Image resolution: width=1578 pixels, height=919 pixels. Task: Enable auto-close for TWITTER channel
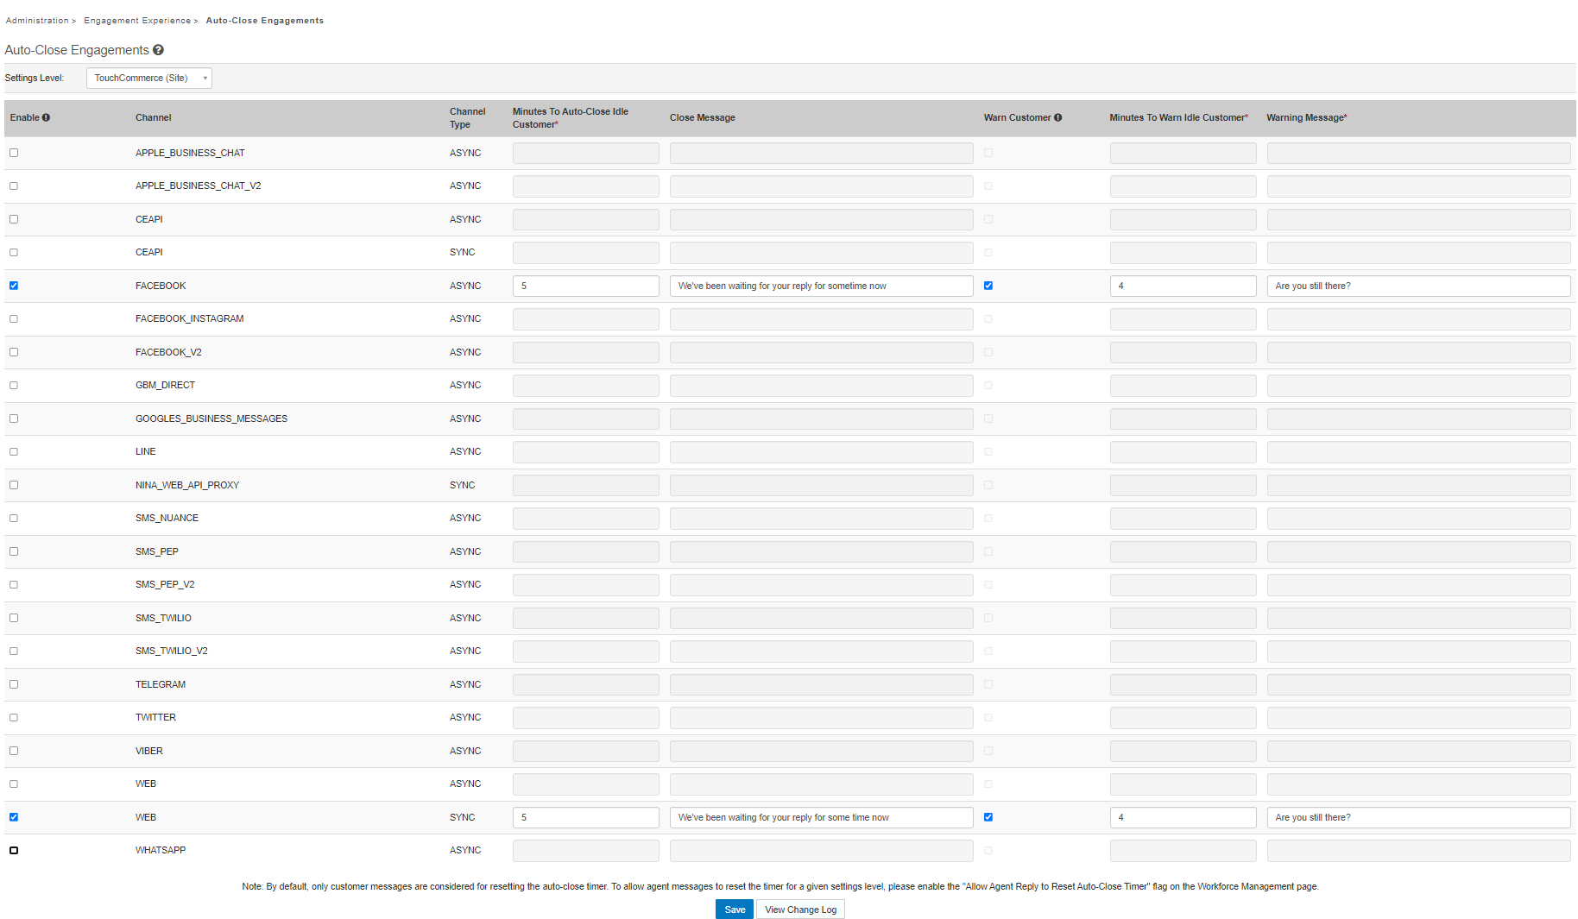pyautogui.click(x=14, y=717)
